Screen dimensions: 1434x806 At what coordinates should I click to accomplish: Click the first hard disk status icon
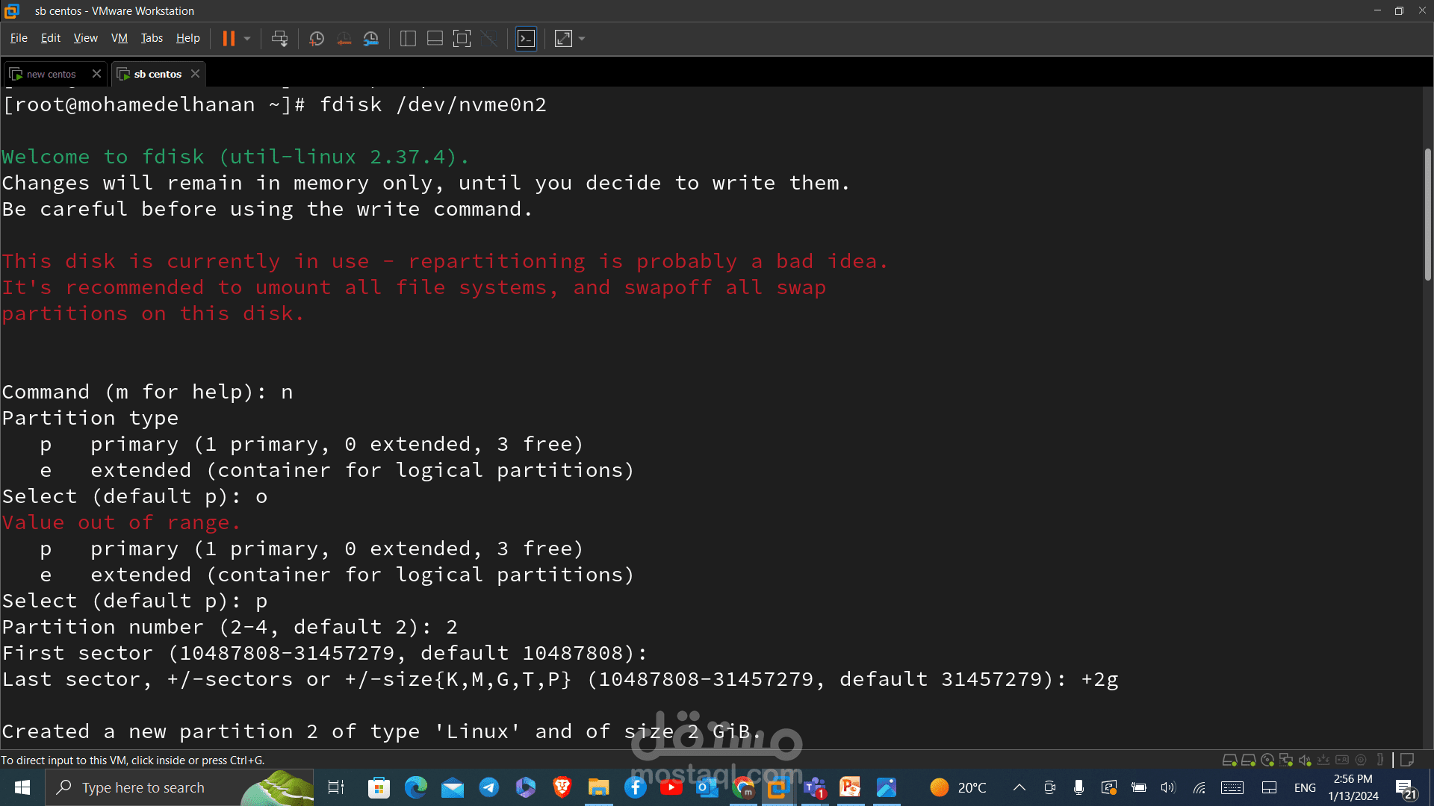click(1229, 760)
